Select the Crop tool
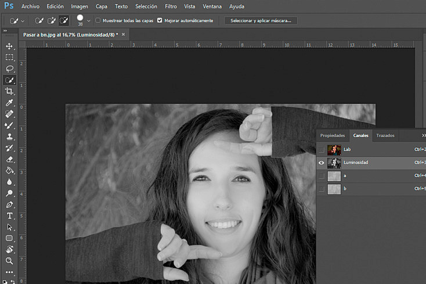The image size is (426, 284). pyautogui.click(x=9, y=91)
